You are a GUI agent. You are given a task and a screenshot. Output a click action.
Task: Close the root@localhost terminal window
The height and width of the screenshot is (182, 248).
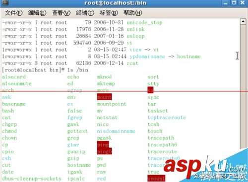point(243,3)
